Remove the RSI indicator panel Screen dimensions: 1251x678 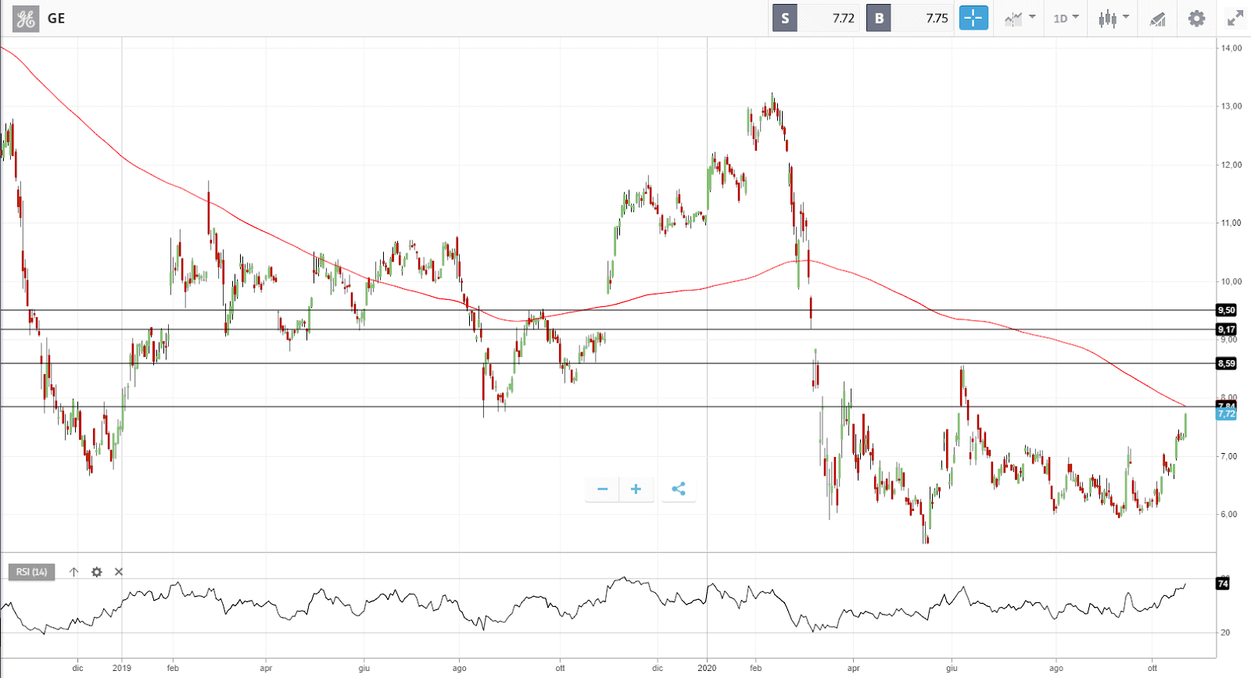(119, 572)
